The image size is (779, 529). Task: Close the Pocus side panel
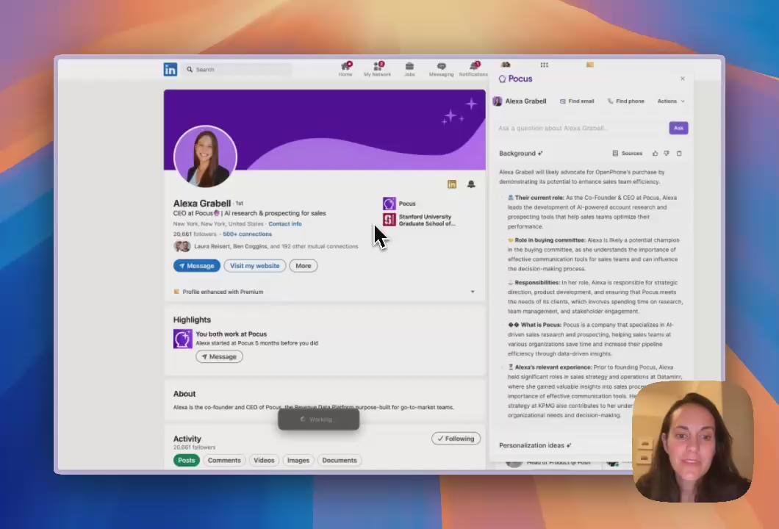[683, 79]
